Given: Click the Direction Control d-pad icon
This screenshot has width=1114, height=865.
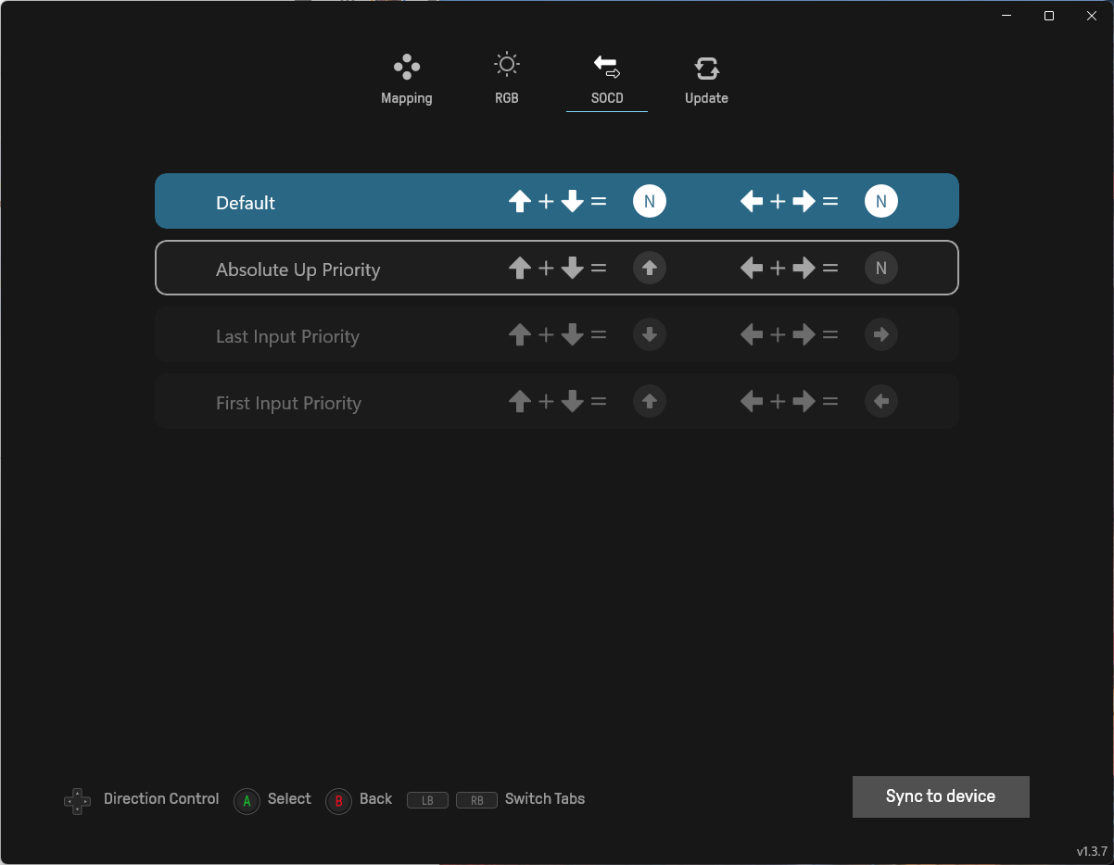Looking at the screenshot, I should pyautogui.click(x=77, y=801).
